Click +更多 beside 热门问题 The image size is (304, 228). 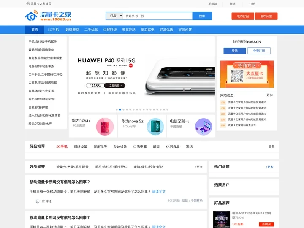(x=269, y=167)
